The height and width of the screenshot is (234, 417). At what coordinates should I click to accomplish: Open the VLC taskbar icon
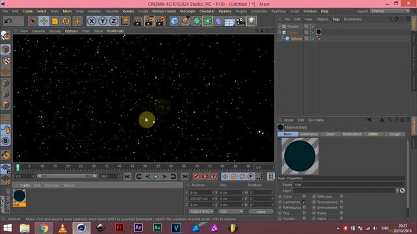click(x=63, y=228)
